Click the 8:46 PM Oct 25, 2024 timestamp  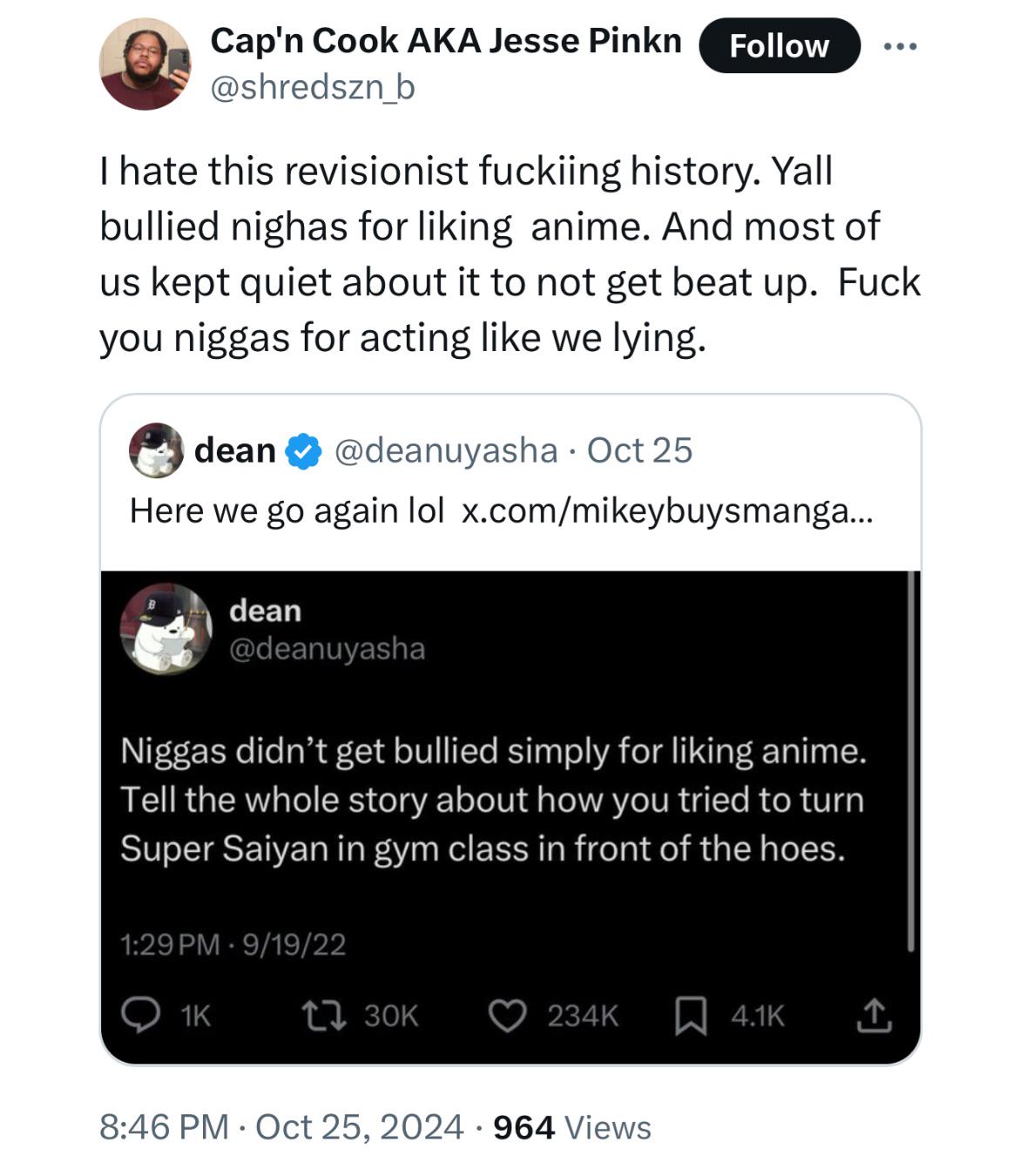281,1127
